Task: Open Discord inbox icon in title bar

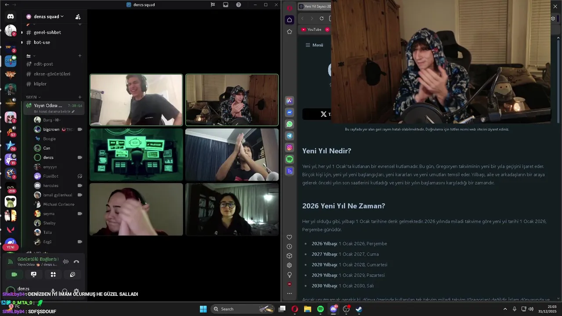Action: coord(226,5)
